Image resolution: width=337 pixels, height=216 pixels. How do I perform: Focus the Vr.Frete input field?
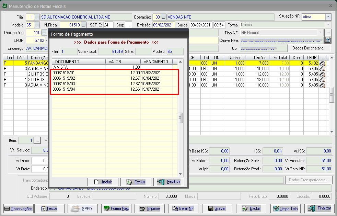coord(40,169)
